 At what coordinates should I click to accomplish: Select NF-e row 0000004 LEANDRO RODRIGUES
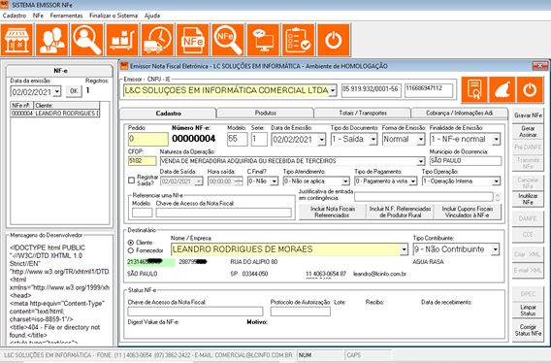[55, 114]
